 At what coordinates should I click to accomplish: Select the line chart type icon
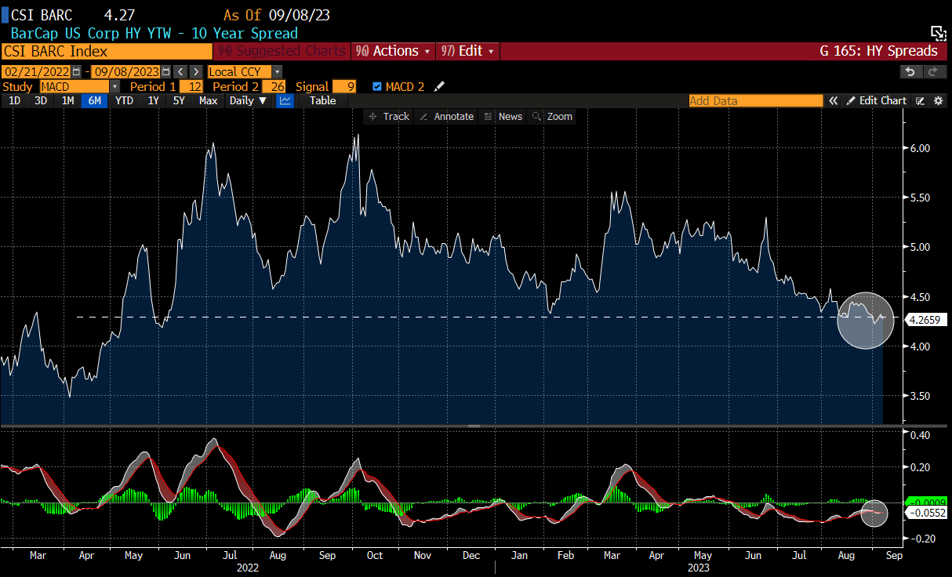tap(285, 101)
